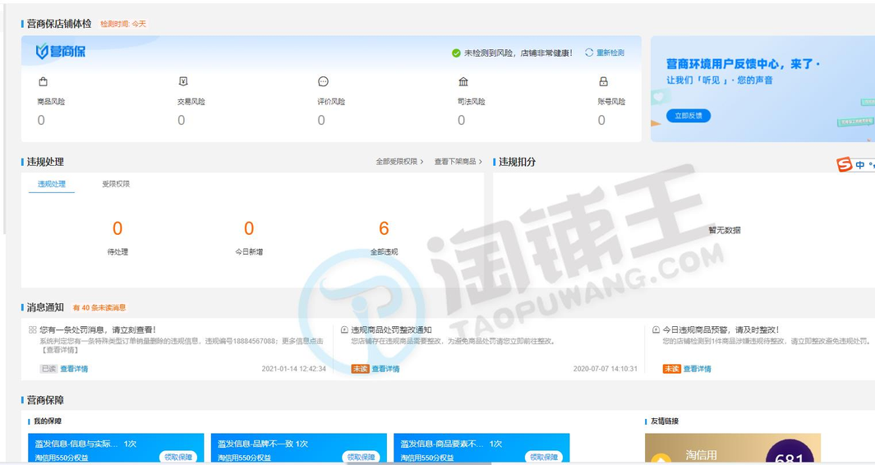Click 领取保障 on 滥发信息-信息与实际 card
Image resolution: width=875 pixels, height=465 pixels.
178,457
